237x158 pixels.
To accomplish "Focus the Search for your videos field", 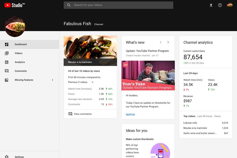I will (118, 5).
